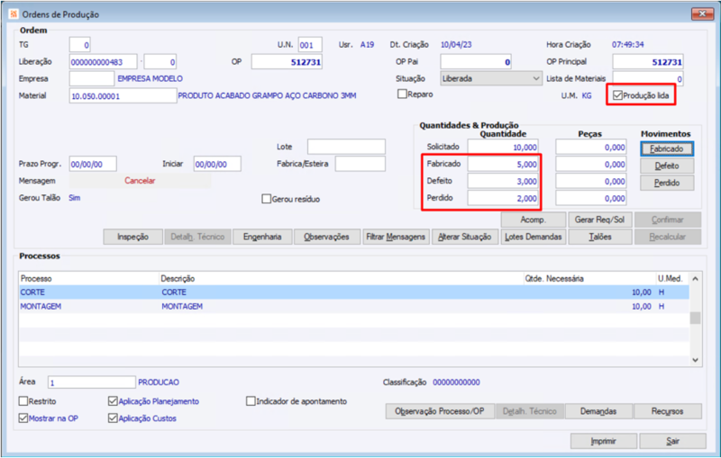This screenshot has width=721, height=458.
Task: Click the Prazo Progr. date field
Action: (93, 164)
